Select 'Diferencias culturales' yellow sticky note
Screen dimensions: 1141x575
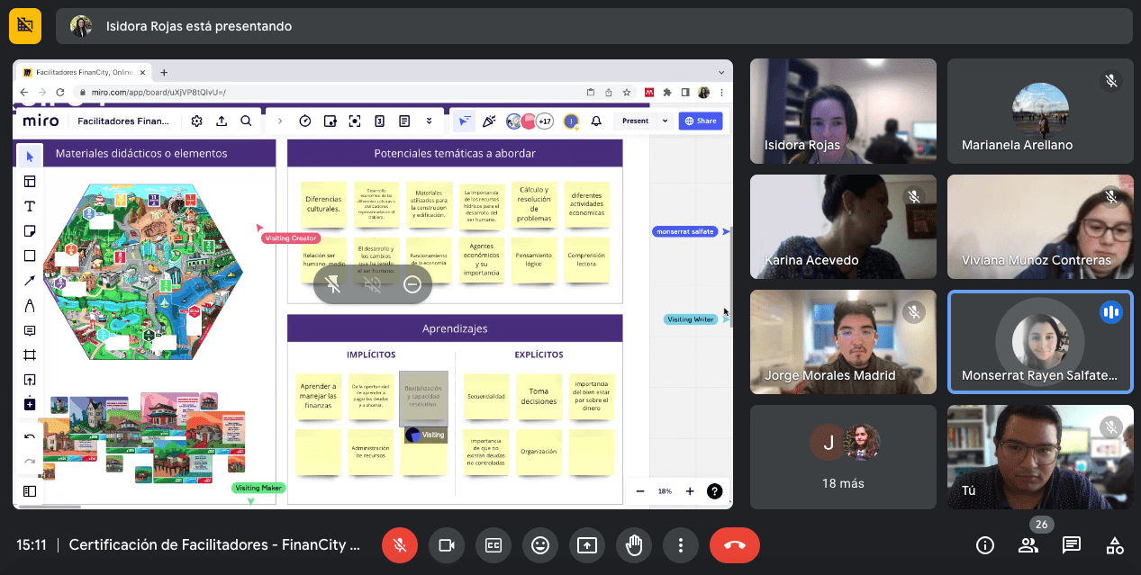click(x=323, y=204)
